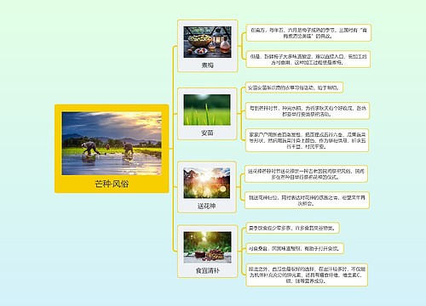
Task: Click the rice-planting farmers photo in central node
Action: [x=112, y=144]
